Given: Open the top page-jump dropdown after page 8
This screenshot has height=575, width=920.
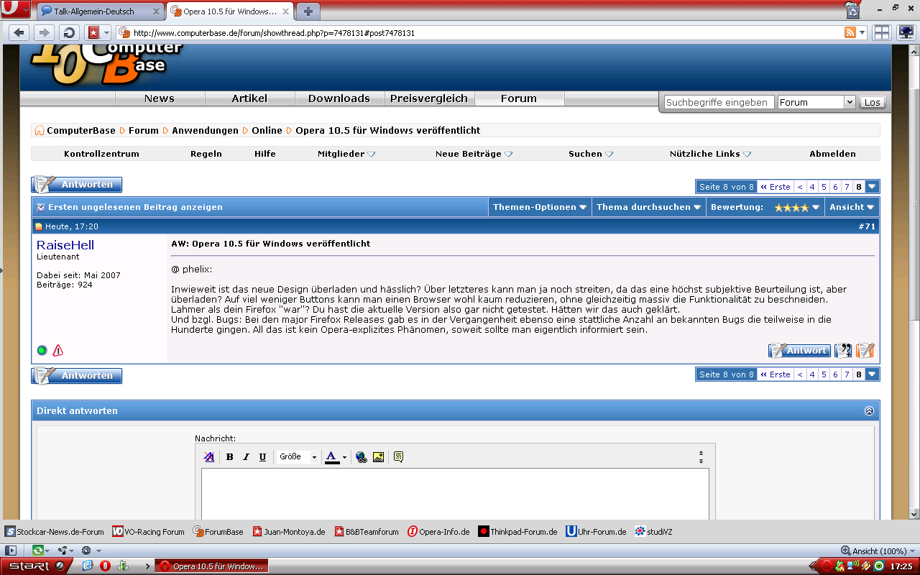Looking at the screenshot, I should pos(873,187).
